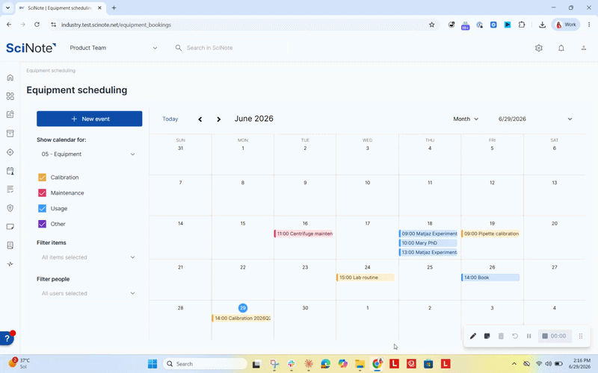Open the 09:00 Matjaz Experiment event
This screenshot has height=373, width=598.
coord(428,233)
